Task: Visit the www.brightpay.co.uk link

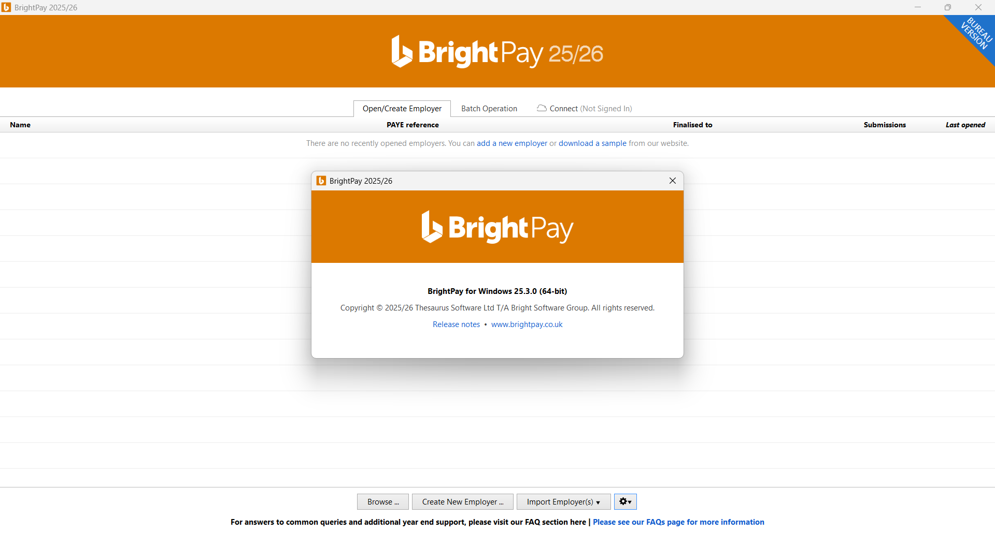Action: [x=527, y=324]
